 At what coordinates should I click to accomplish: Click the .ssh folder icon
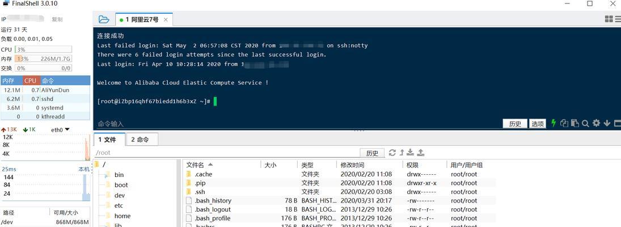(188, 192)
